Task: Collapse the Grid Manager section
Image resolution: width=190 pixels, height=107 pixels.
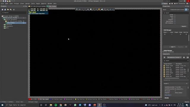Action: coord(163,30)
